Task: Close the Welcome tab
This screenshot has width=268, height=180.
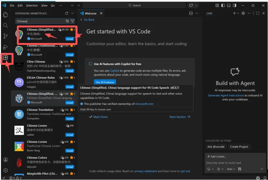Action: pyautogui.click(x=101, y=13)
